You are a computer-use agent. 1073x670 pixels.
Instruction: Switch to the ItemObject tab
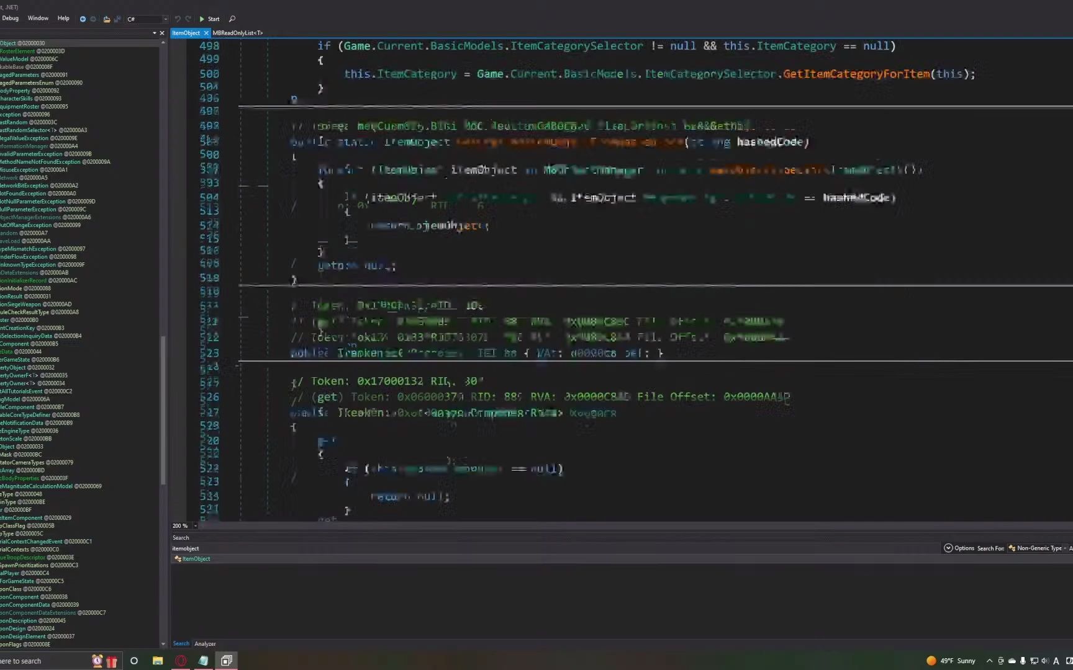coord(186,33)
